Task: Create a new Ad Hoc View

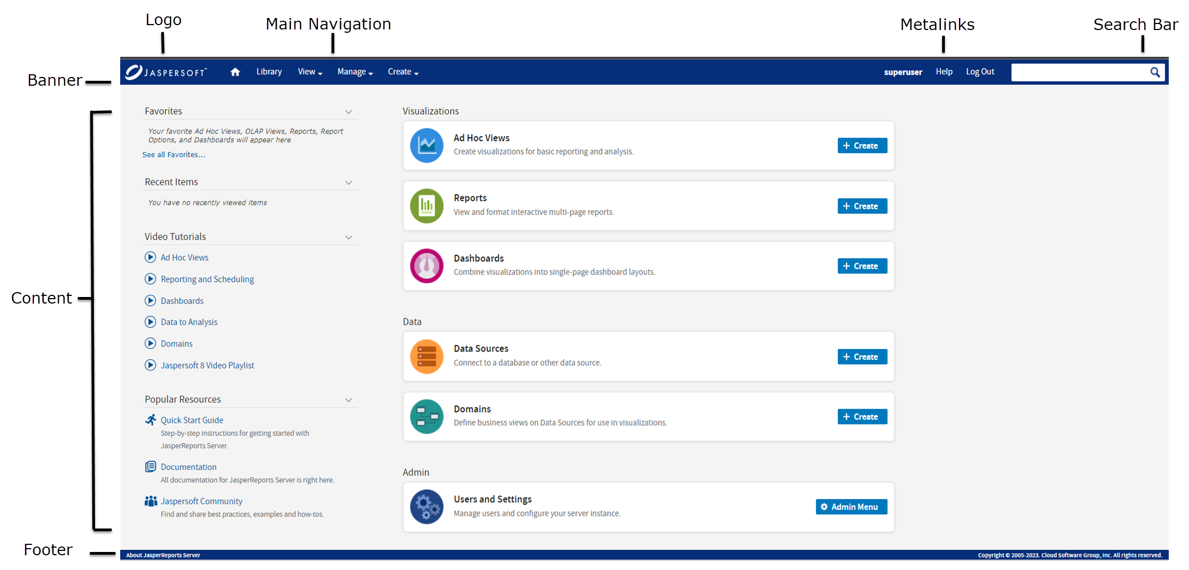Action: click(x=862, y=146)
